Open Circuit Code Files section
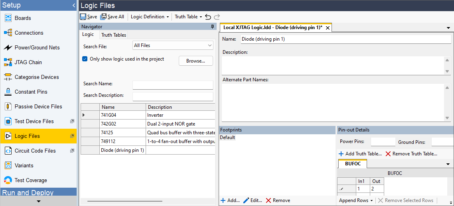This screenshot has height=206, width=454. coord(35,151)
